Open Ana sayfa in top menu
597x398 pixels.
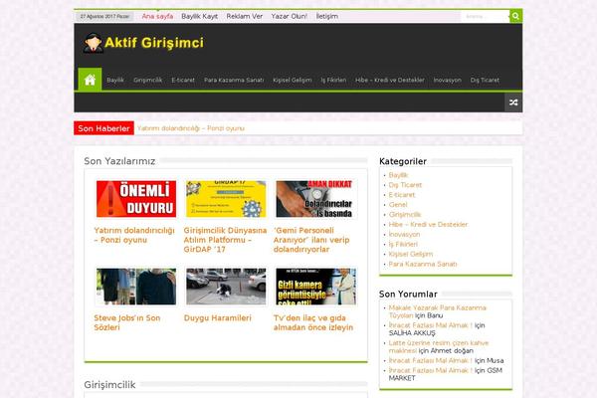click(x=157, y=16)
